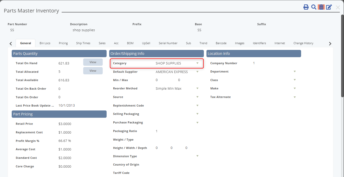The width and height of the screenshot is (344, 177).
Task: Close the Parts Master Inventory dialog
Action: 338,8
